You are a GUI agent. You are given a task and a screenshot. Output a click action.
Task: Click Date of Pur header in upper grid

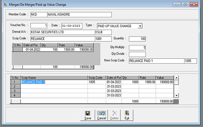coord(32,45)
